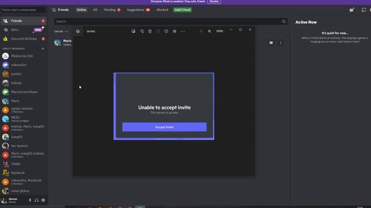Click the Friends heading in Discord top bar
This screenshot has width=371, height=208.
(x=63, y=10)
